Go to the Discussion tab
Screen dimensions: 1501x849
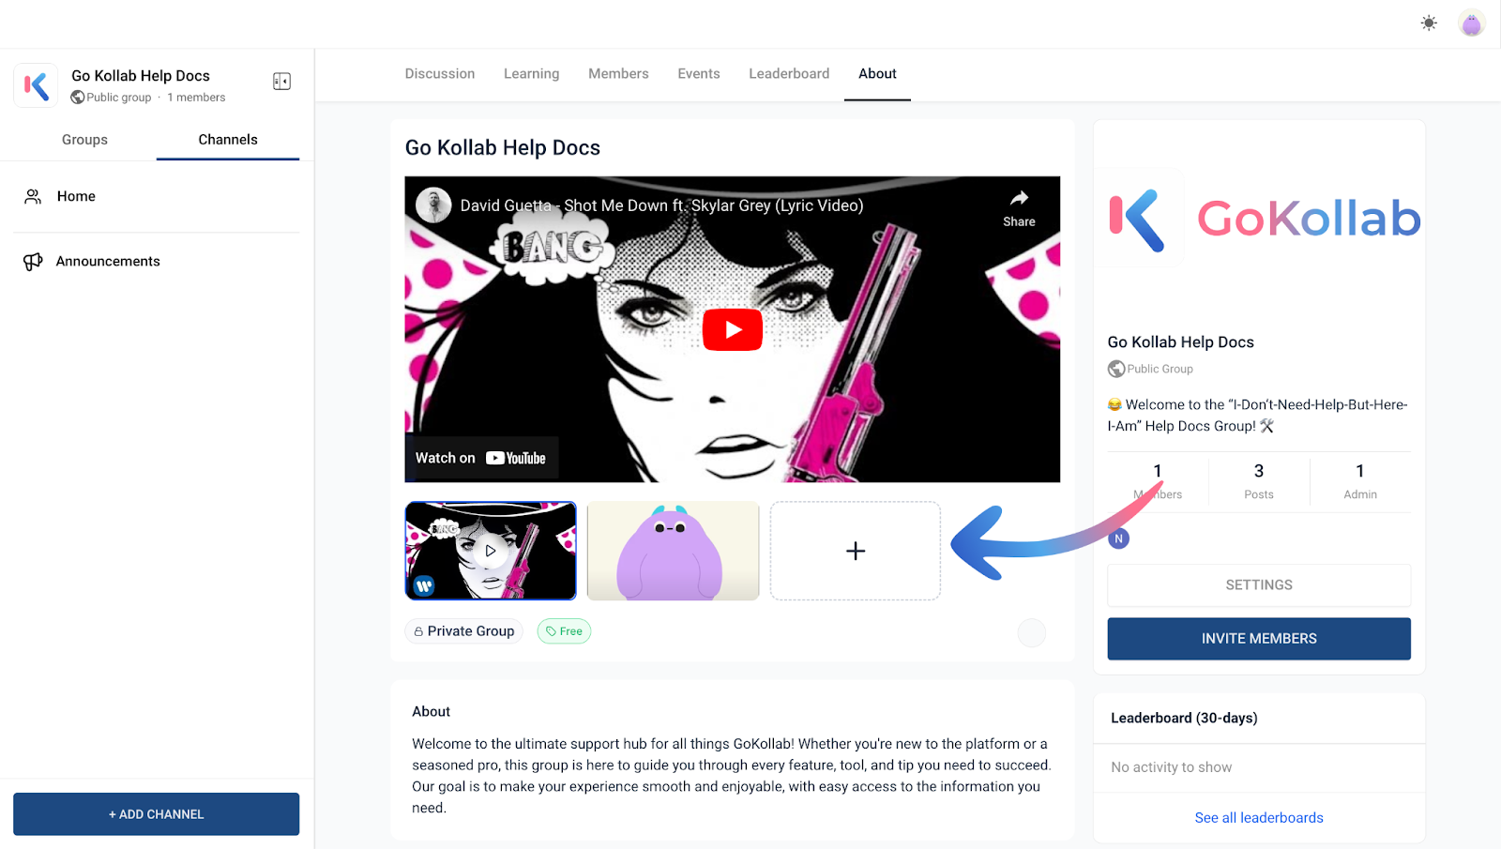tap(440, 74)
